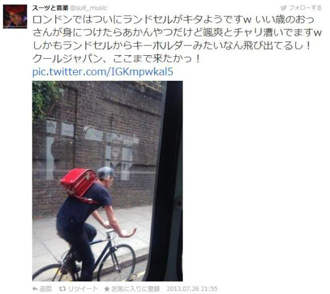This screenshot has width=330, height=294.
Task: Reply using the arrow icon
Action: [35, 289]
